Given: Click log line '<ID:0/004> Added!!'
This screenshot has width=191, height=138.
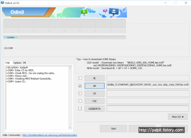Looking at the screenshot, I should (17, 67).
